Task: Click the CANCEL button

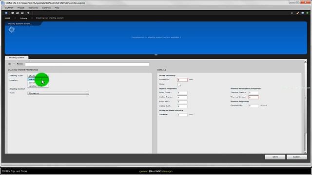Action: (297, 157)
